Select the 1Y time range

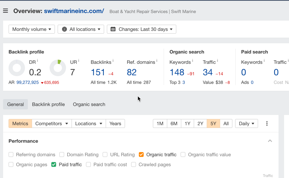187,124
